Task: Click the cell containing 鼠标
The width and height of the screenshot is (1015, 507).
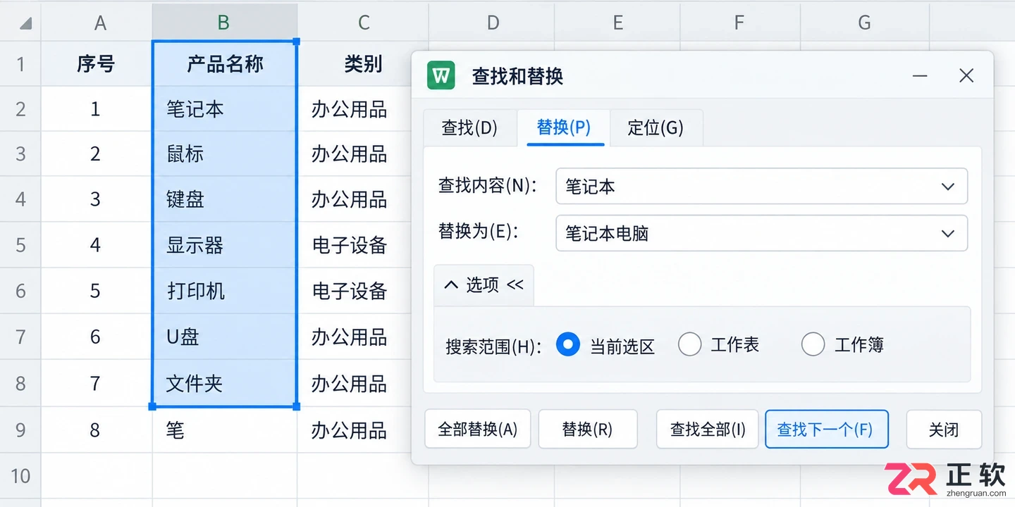Action: (x=224, y=154)
